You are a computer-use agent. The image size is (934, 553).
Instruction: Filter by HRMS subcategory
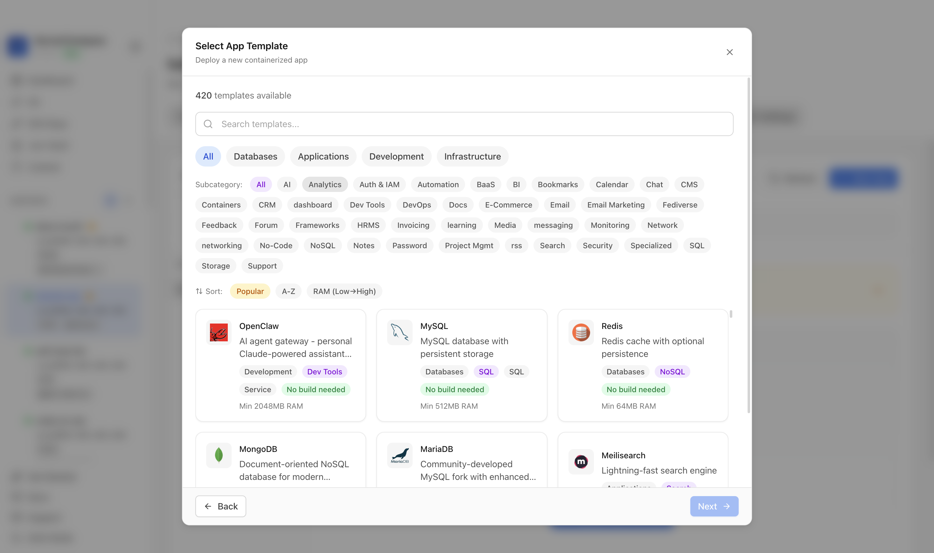coord(368,225)
